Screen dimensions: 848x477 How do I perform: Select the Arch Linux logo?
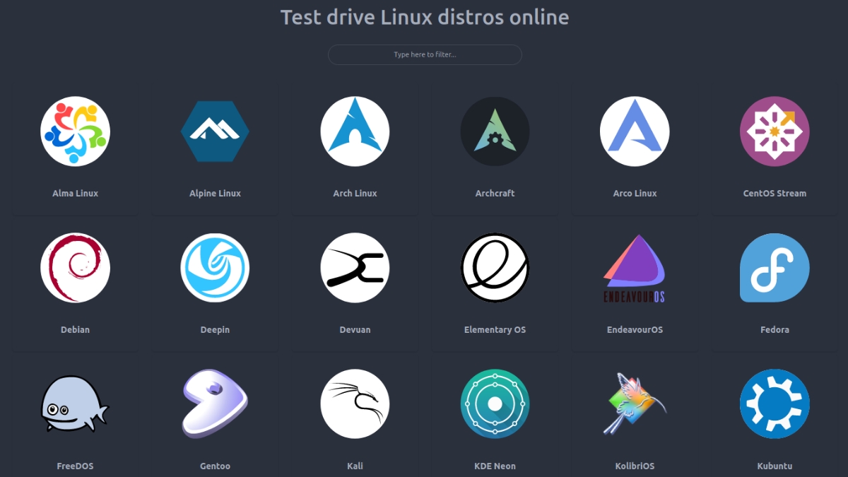tap(355, 131)
